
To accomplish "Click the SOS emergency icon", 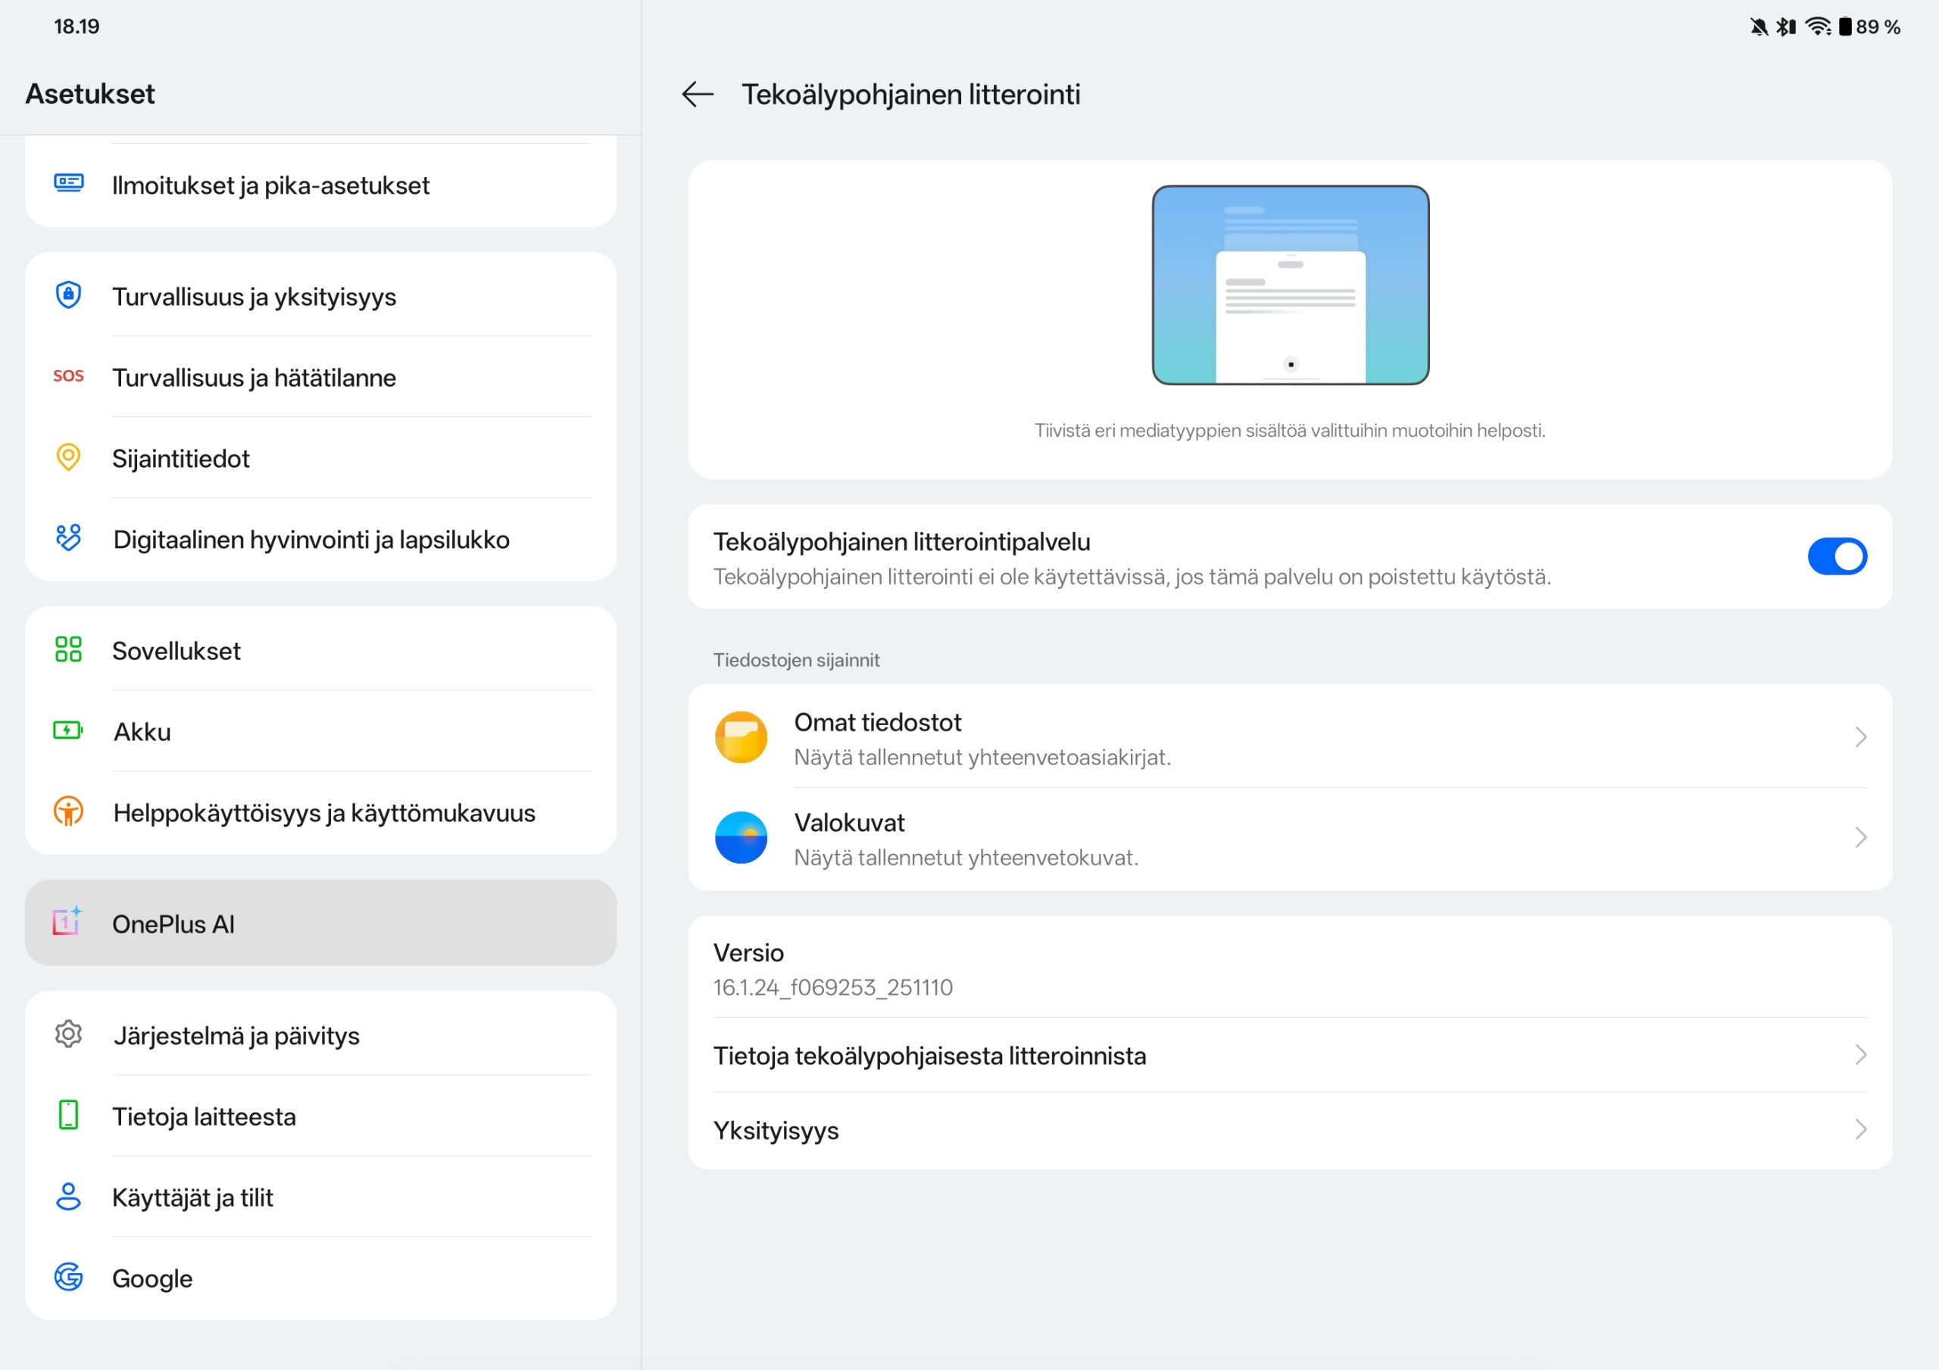I will point(68,376).
